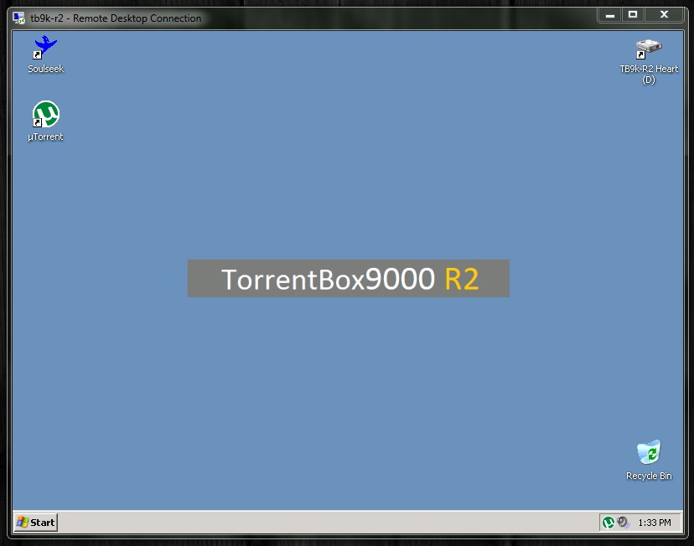
Task: Click the tb9k-r2 Remote Desktop Connection title text
Action: (x=116, y=18)
